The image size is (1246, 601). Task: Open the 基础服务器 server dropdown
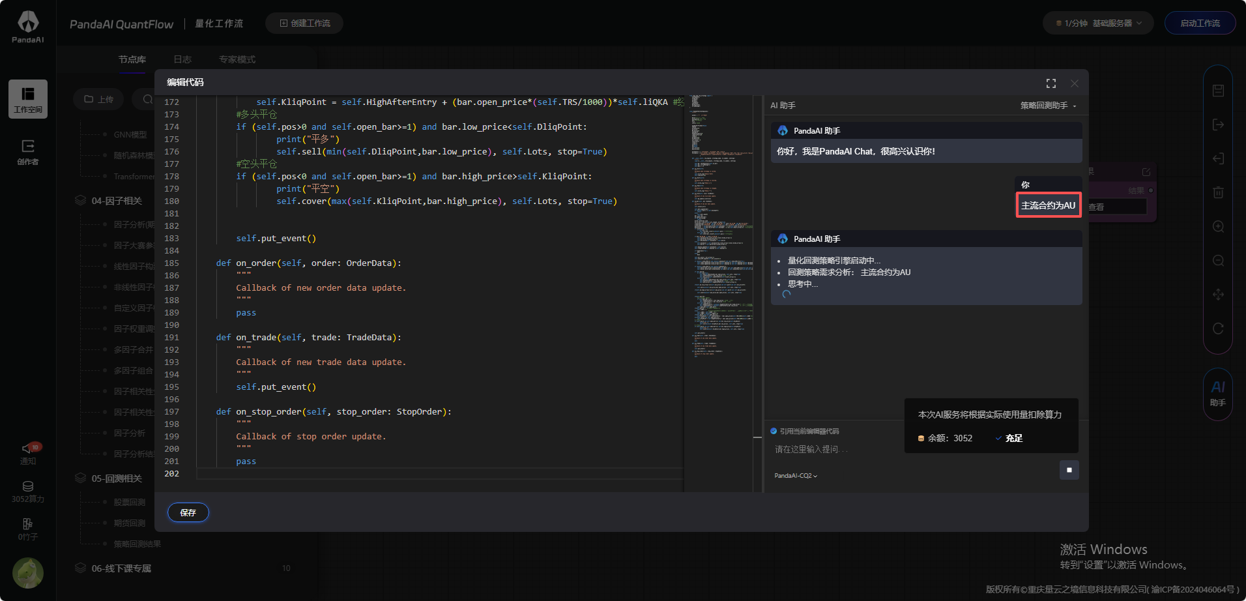(1098, 23)
